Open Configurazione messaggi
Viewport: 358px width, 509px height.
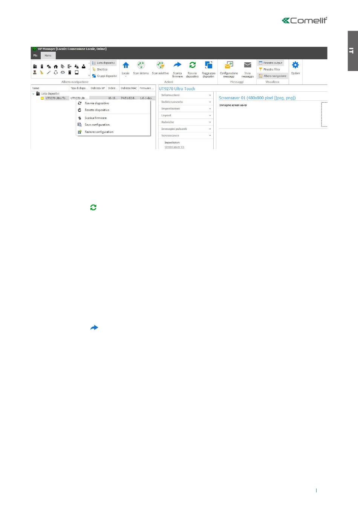pyautogui.click(x=229, y=69)
